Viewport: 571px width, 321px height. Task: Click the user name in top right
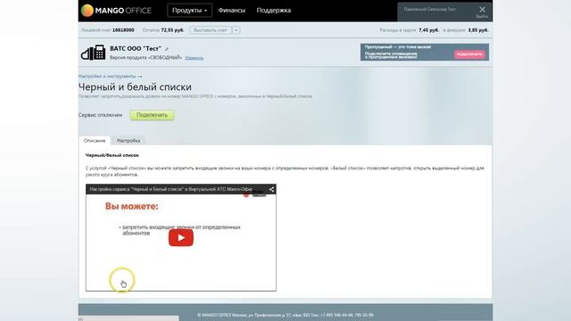tap(430, 10)
